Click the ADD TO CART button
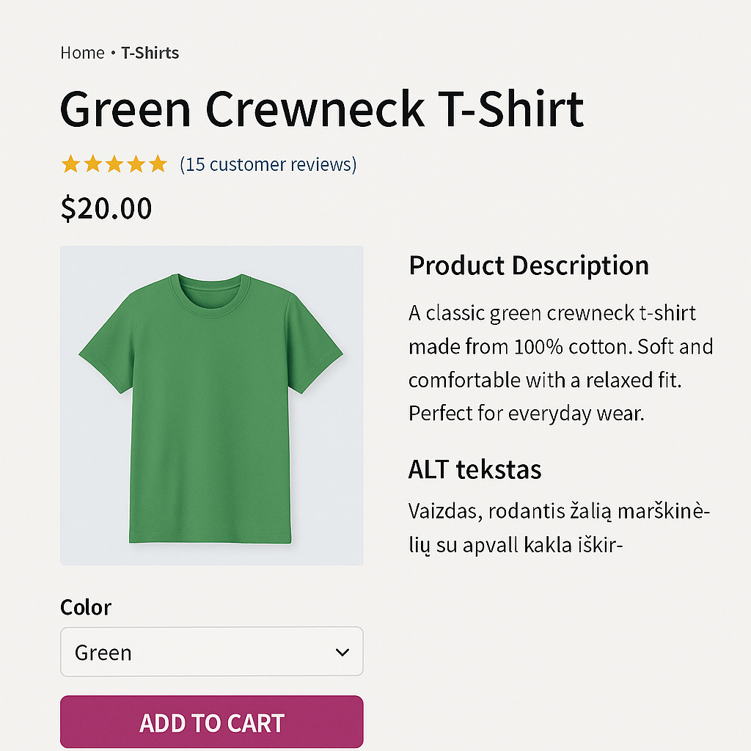 212,722
